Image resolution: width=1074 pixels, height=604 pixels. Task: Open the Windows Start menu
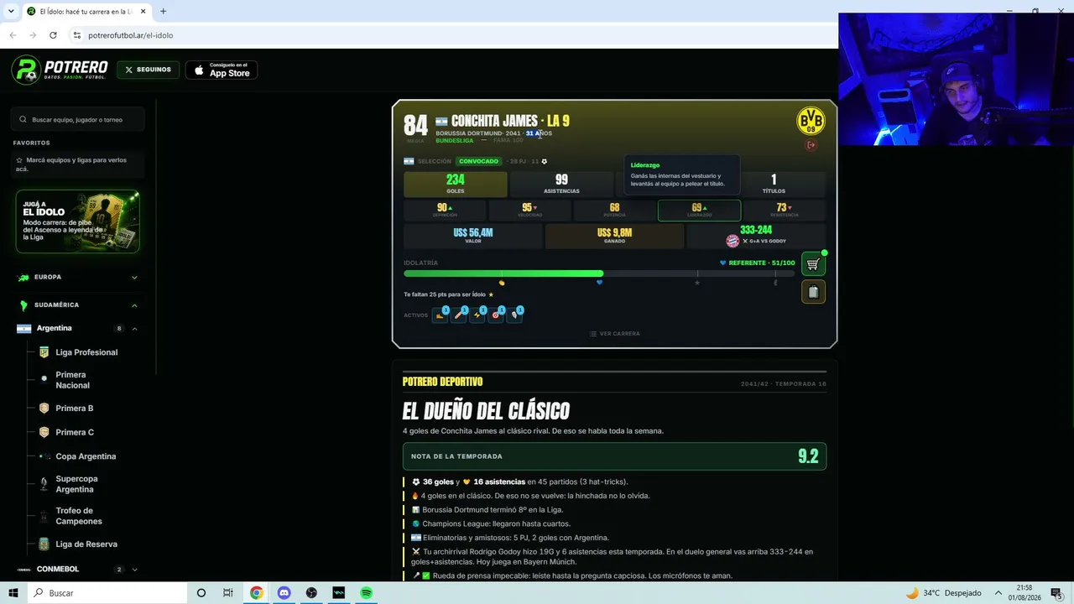tap(13, 593)
